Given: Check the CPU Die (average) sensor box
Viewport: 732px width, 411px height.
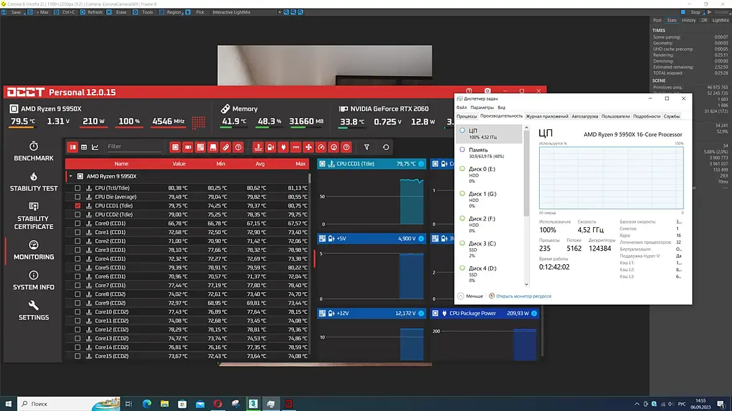Looking at the screenshot, I should pyautogui.click(x=78, y=197).
